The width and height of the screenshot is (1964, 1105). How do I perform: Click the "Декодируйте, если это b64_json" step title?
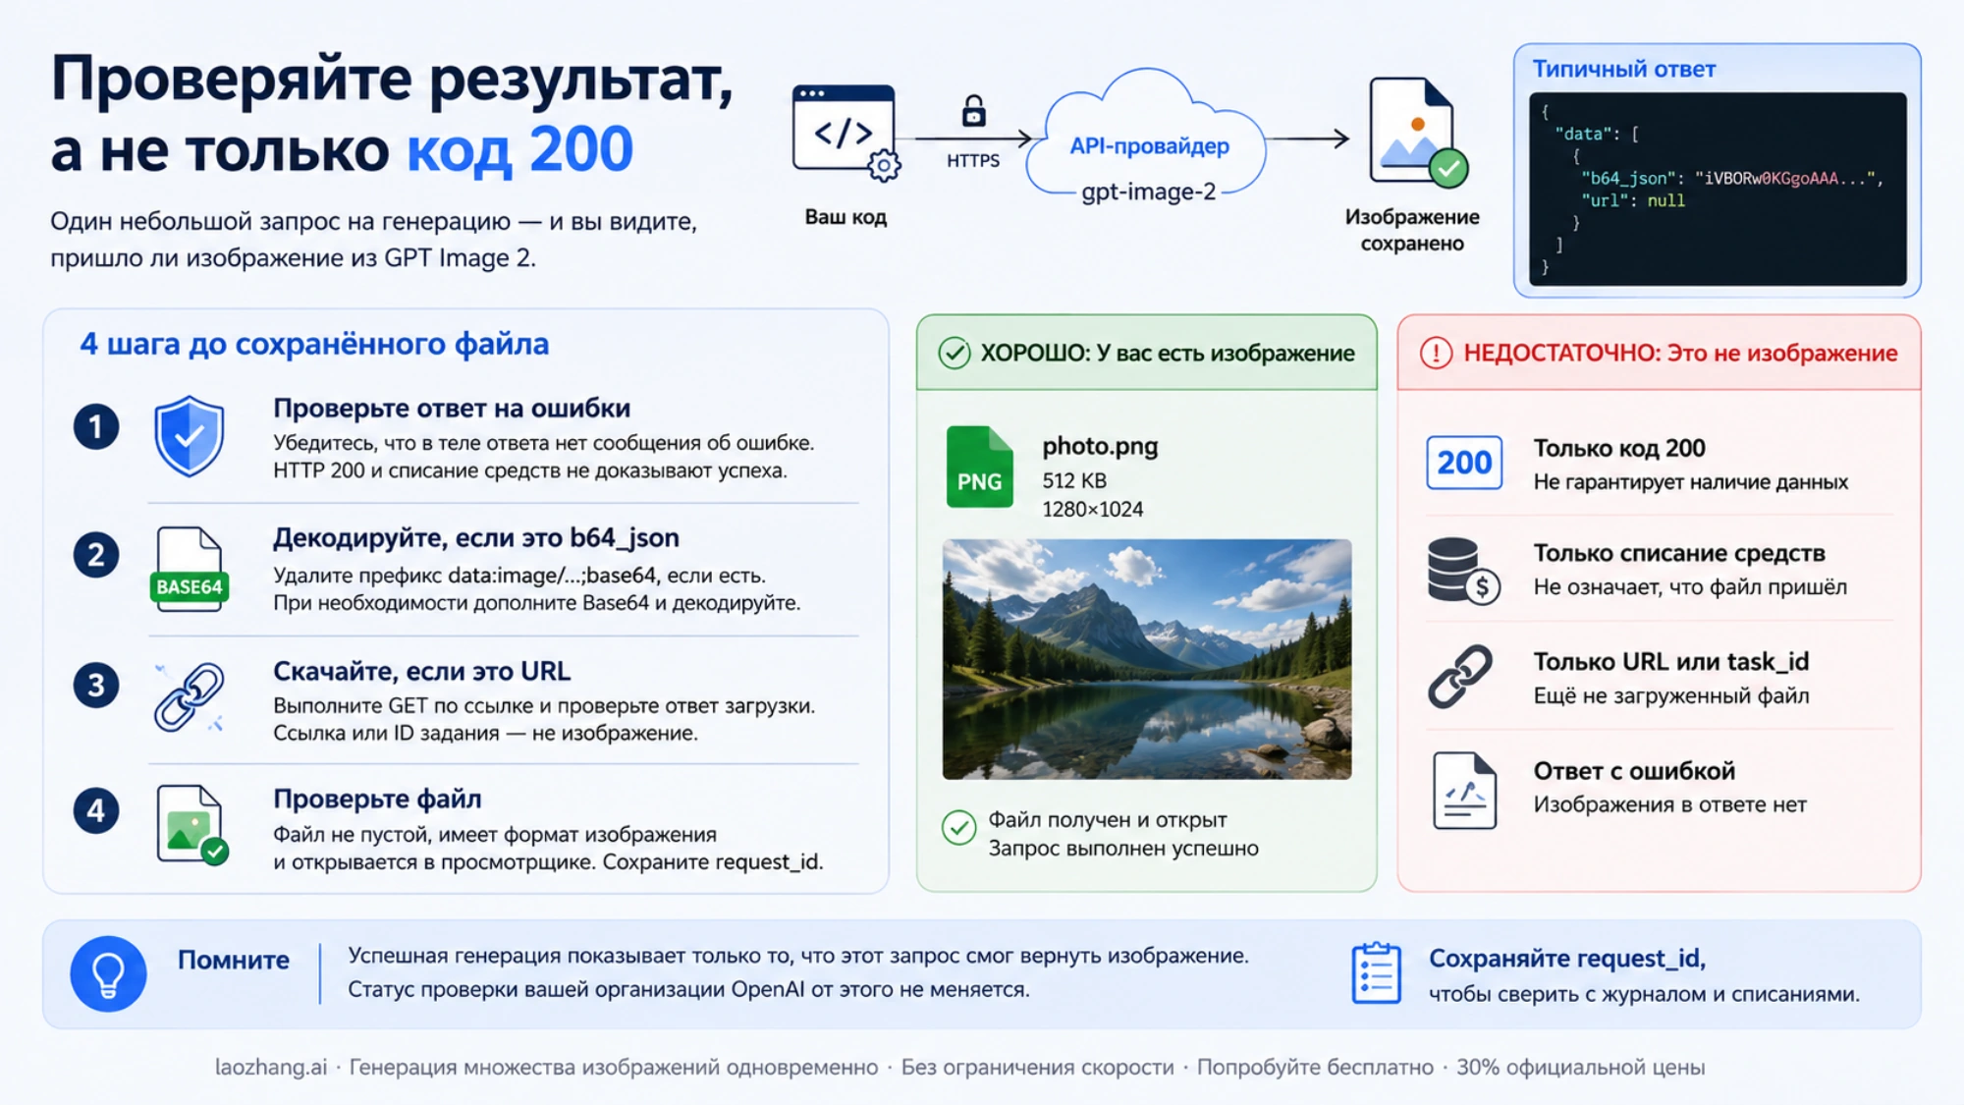[476, 537]
